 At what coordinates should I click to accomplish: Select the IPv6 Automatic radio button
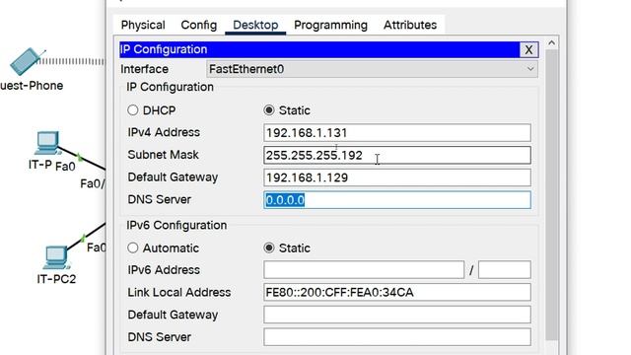tap(133, 248)
